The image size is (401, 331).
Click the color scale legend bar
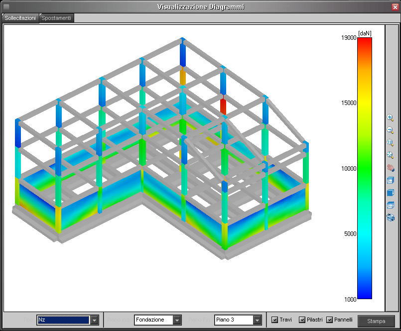pyautogui.click(x=364, y=168)
